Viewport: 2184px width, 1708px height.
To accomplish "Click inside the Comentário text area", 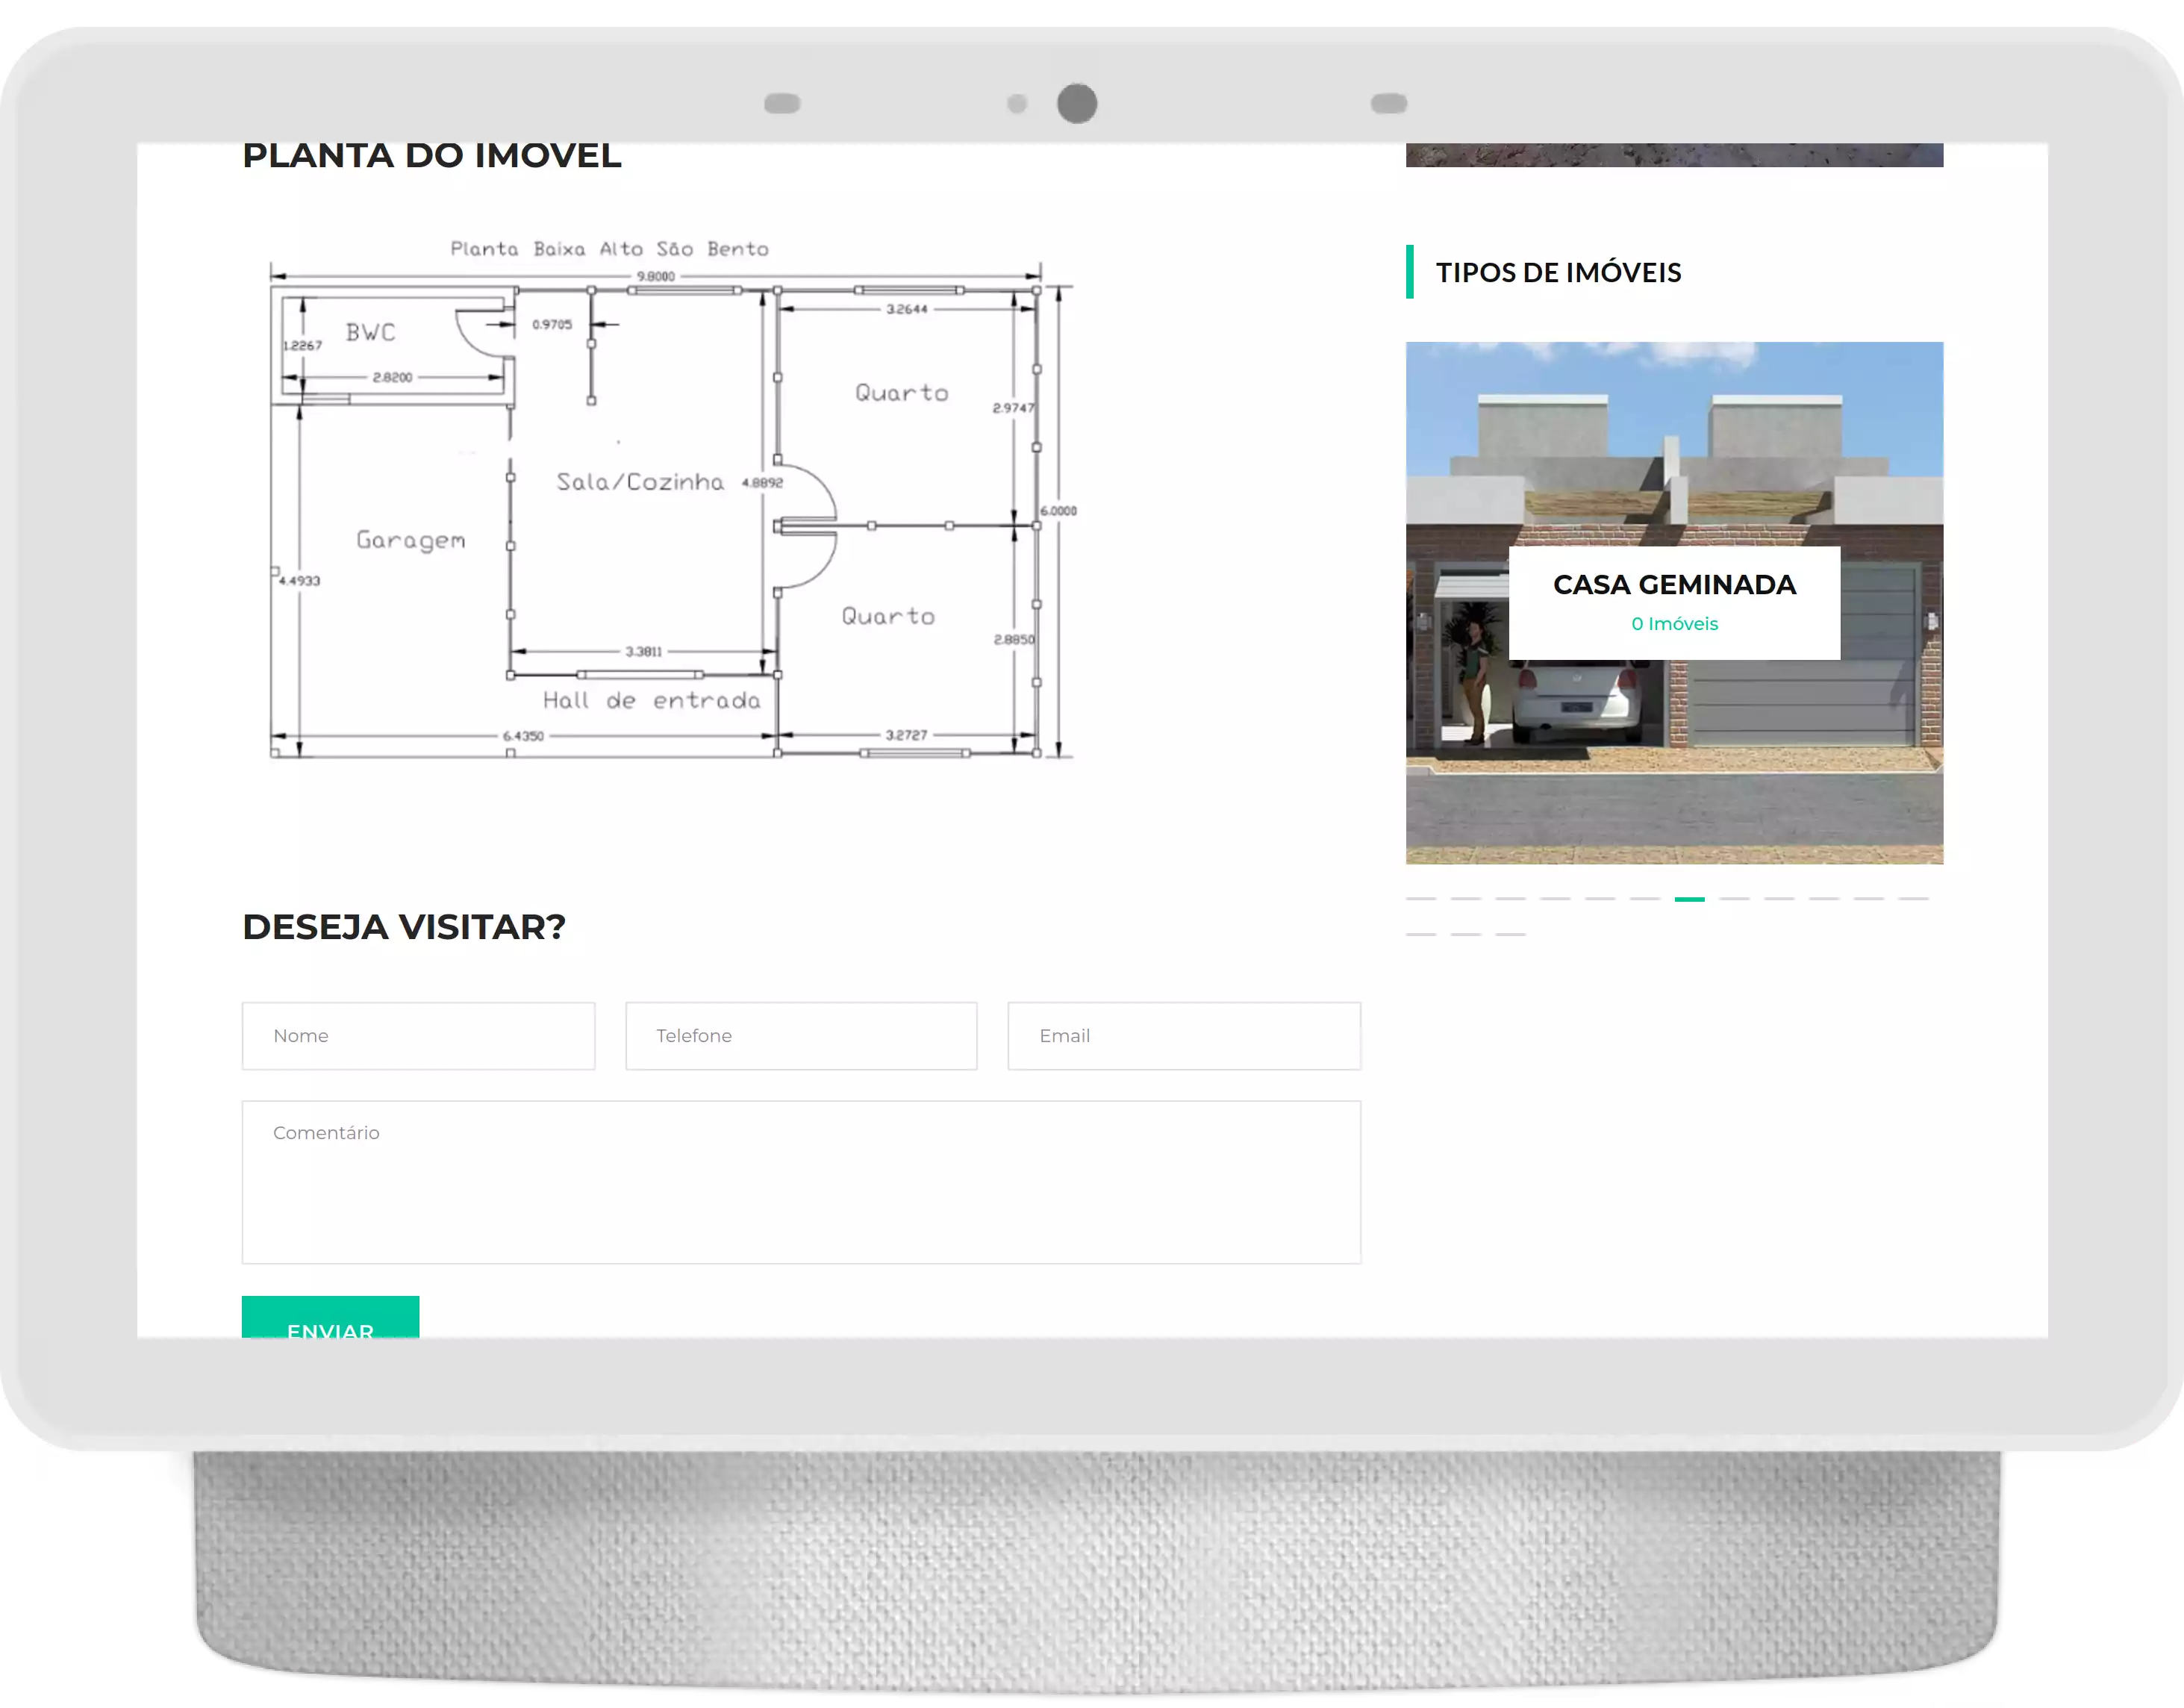I will (x=801, y=1182).
